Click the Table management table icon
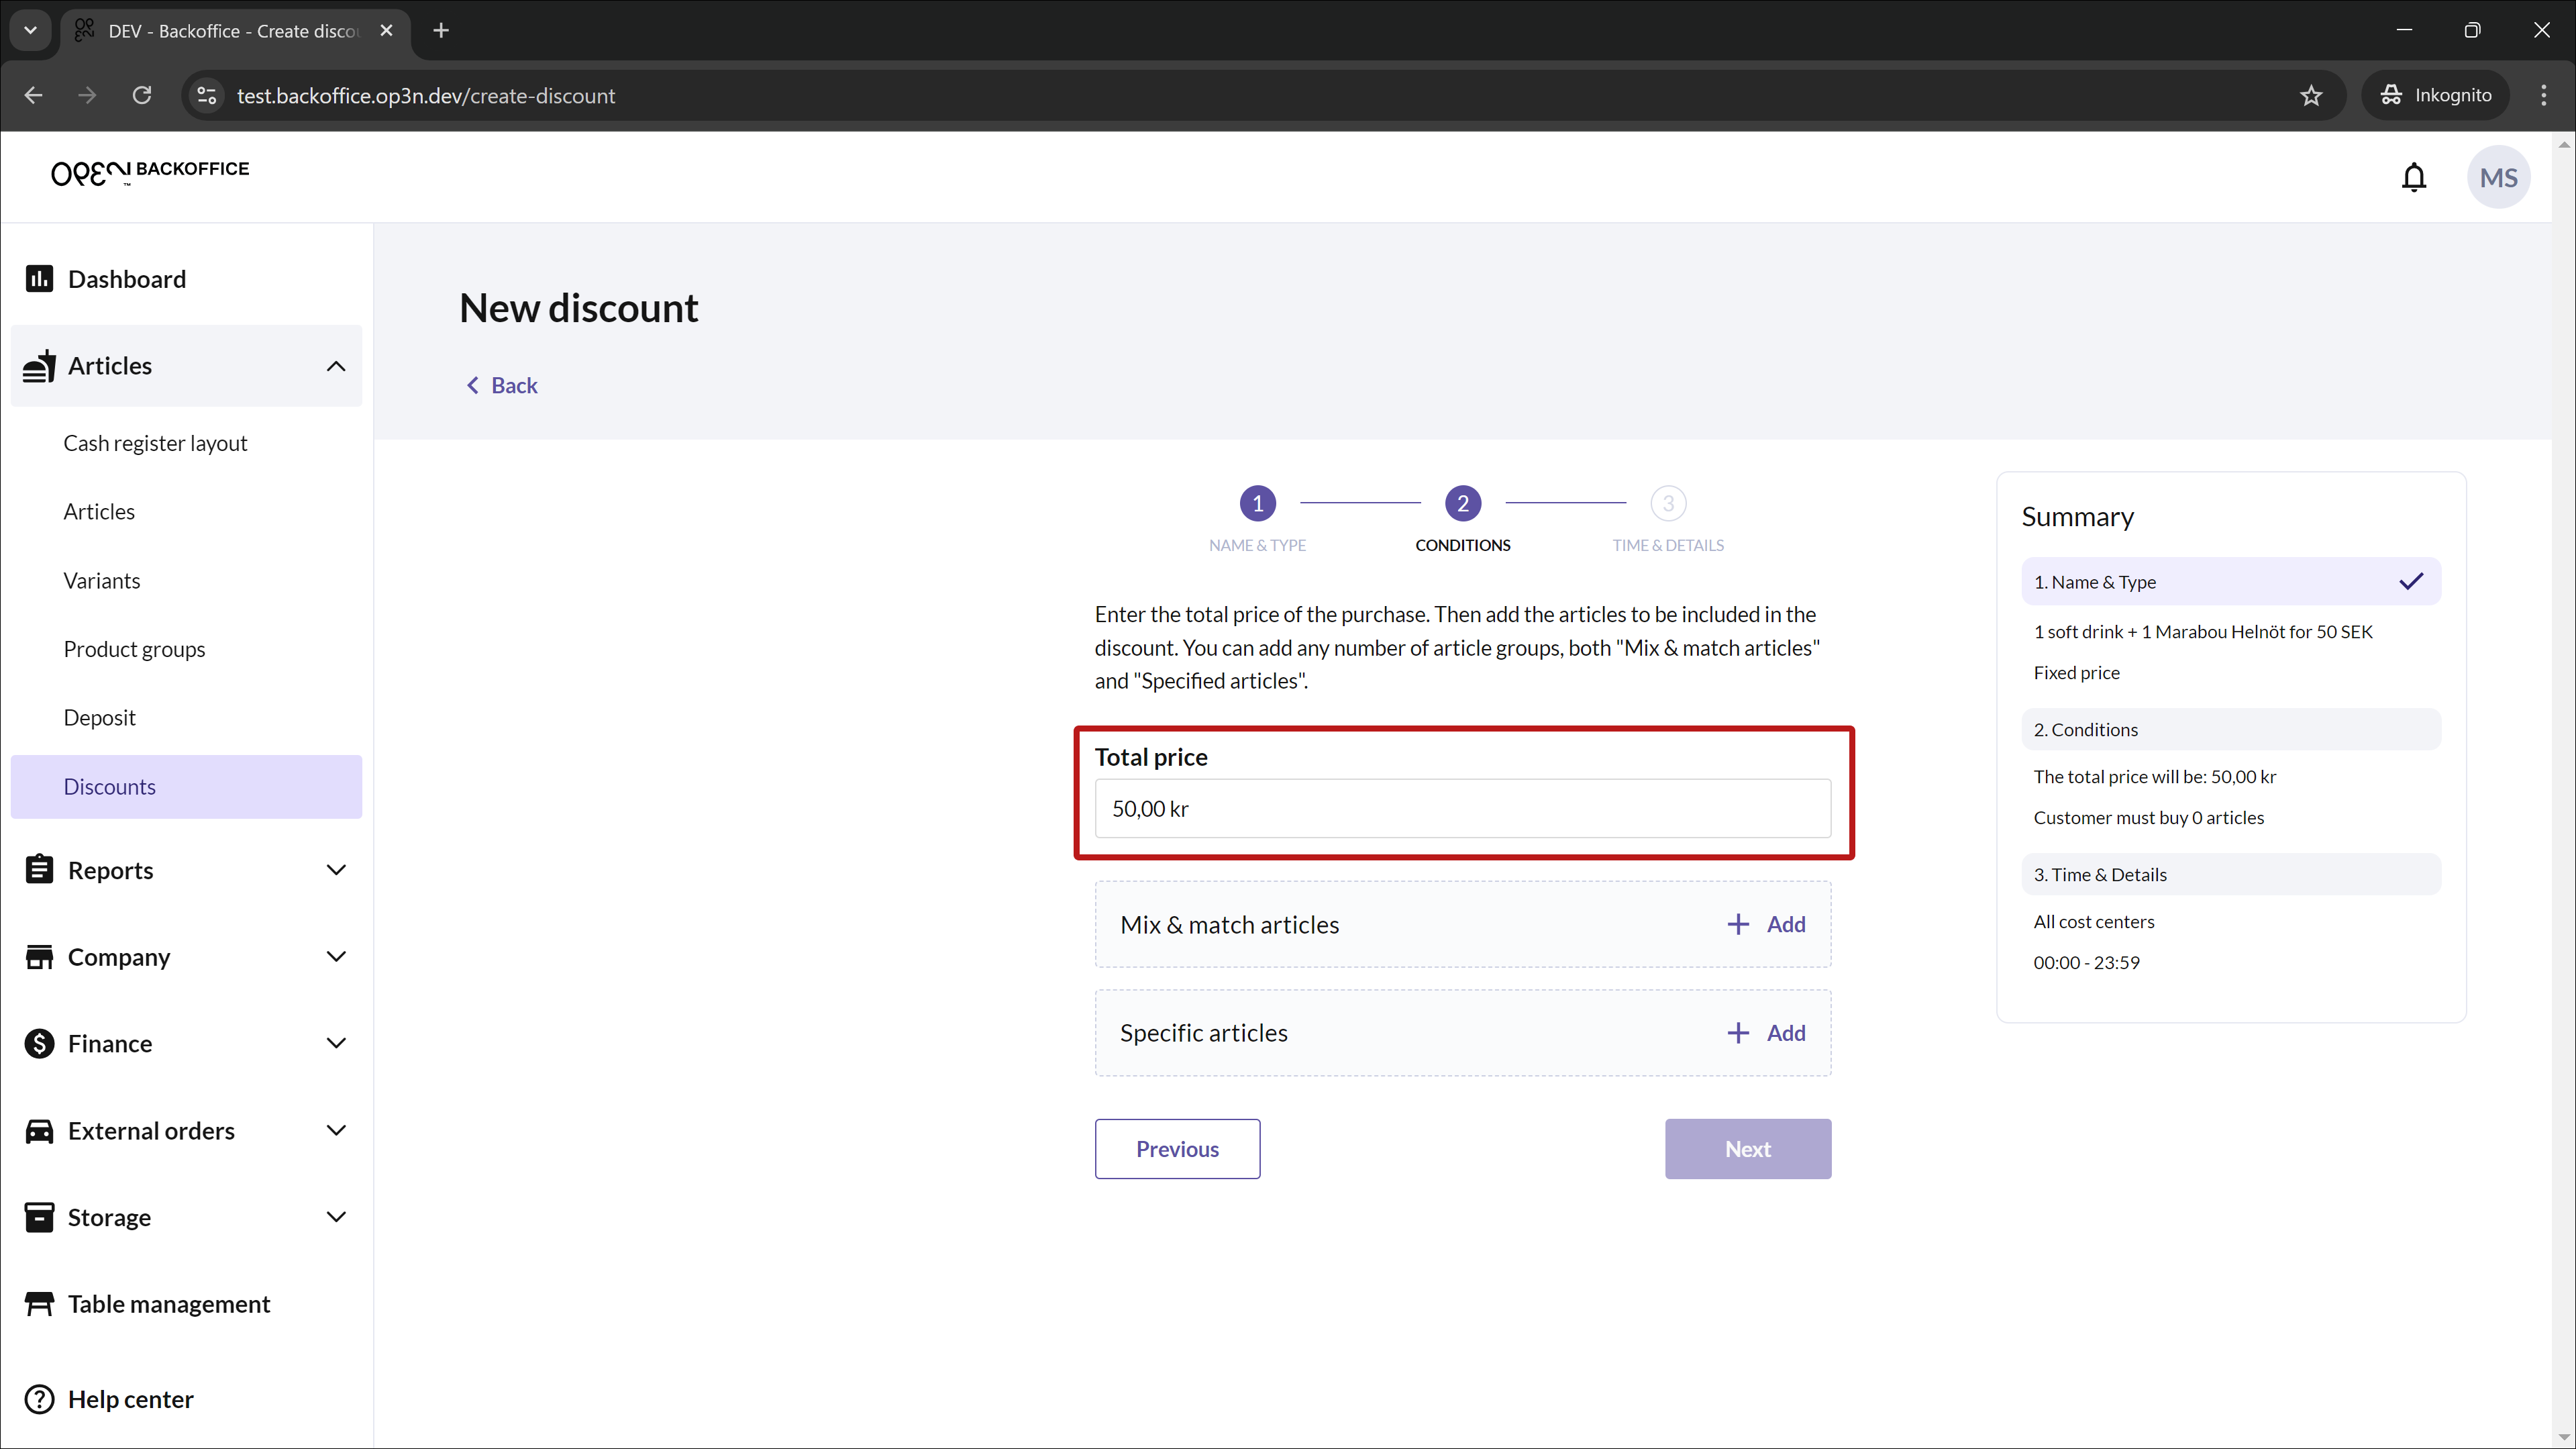The image size is (2576, 1449). (39, 1304)
